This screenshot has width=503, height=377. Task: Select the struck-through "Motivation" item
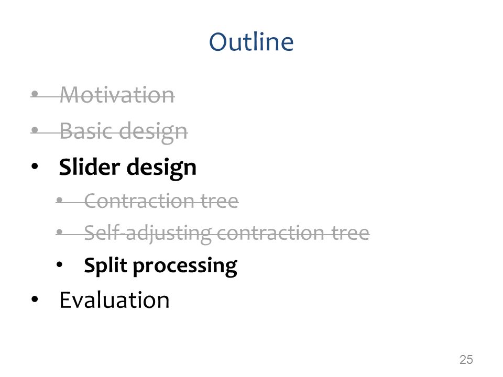(x=117, y=95)
